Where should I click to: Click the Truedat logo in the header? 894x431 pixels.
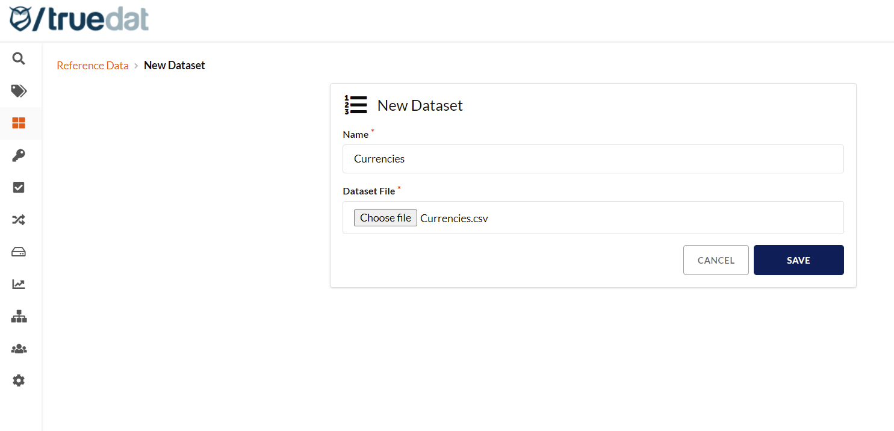[77, 19]
